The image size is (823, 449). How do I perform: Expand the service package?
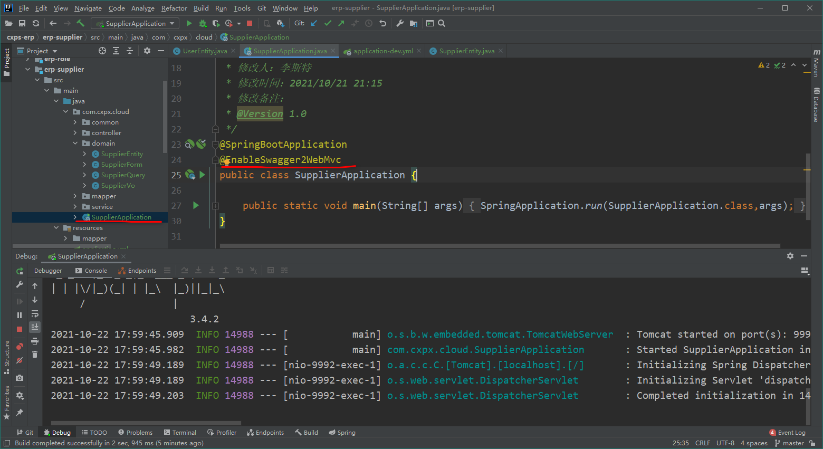pyautogui.click(x=75, y=206)
